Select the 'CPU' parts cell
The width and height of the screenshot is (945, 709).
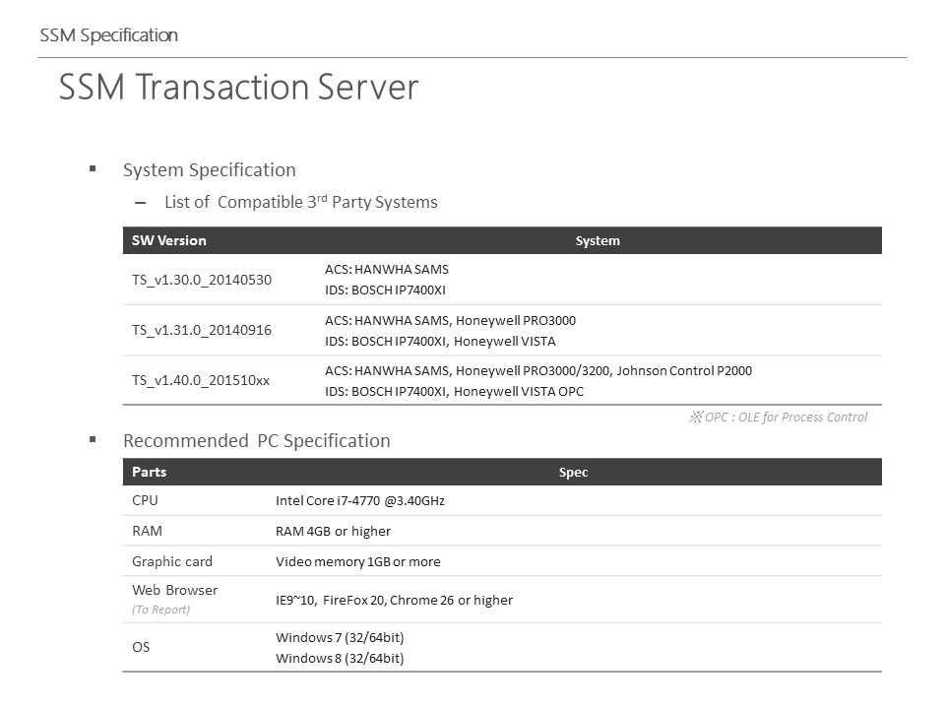[145, 500]
